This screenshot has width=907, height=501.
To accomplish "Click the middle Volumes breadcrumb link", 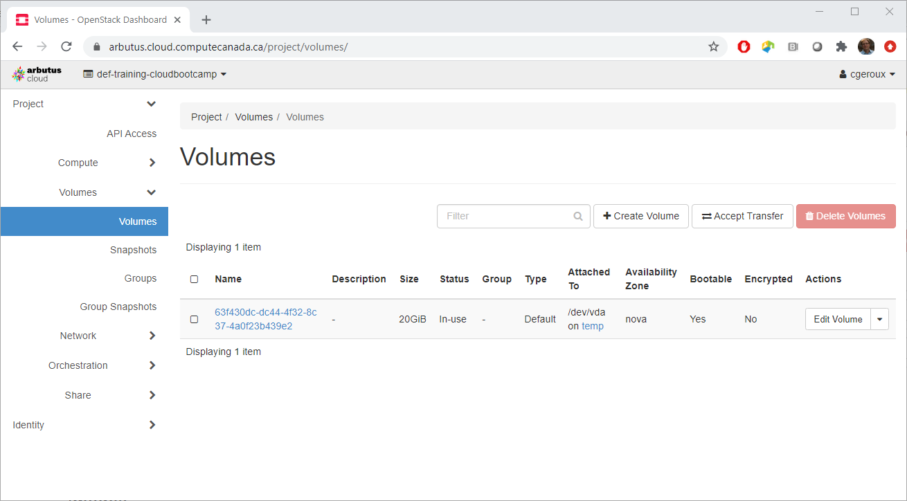I will point(253,117).
